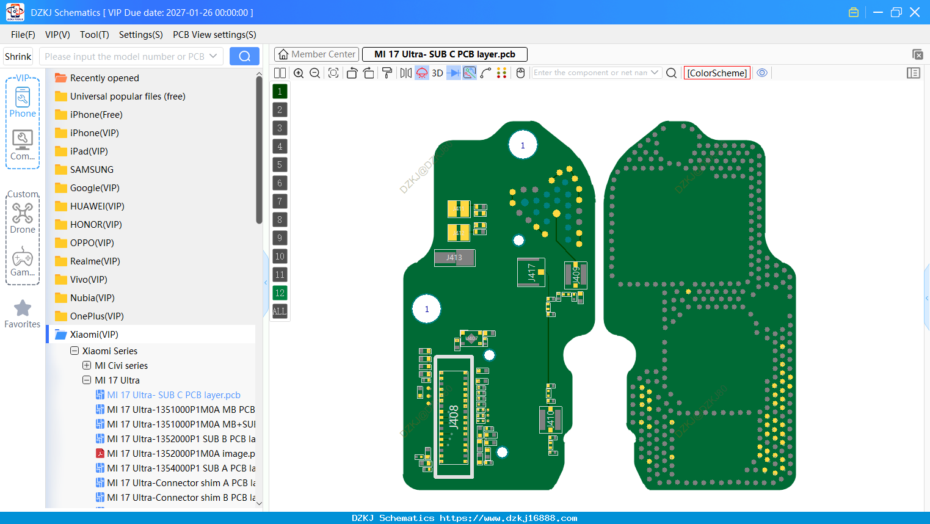The image size is (930, 524).
Task: Open MI 17 Ultra-1354000P1 SUB A PCB file
Action: coord(175,468)
